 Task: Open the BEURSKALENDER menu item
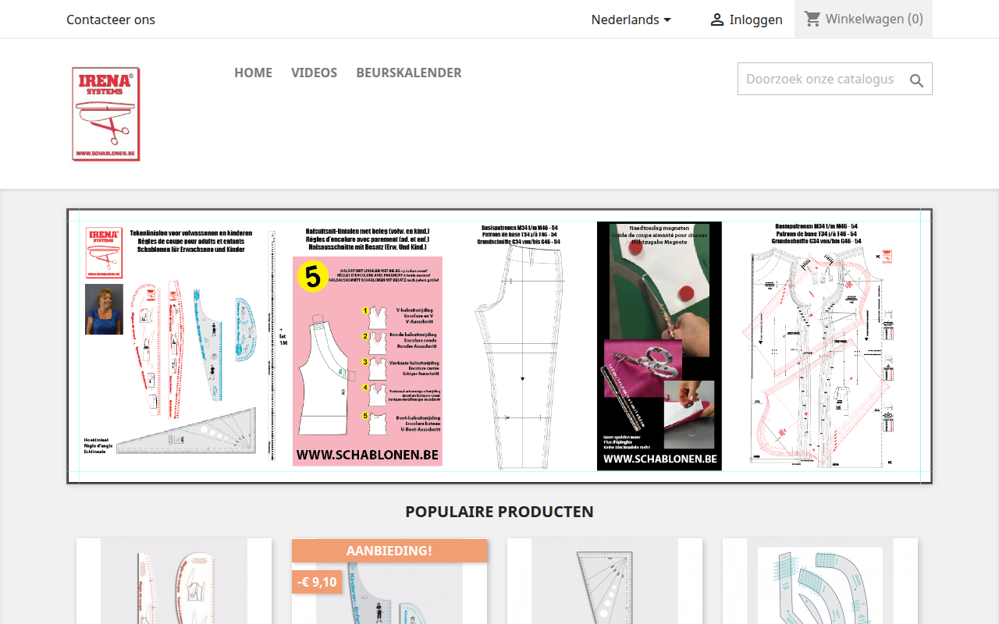[409, 73]
